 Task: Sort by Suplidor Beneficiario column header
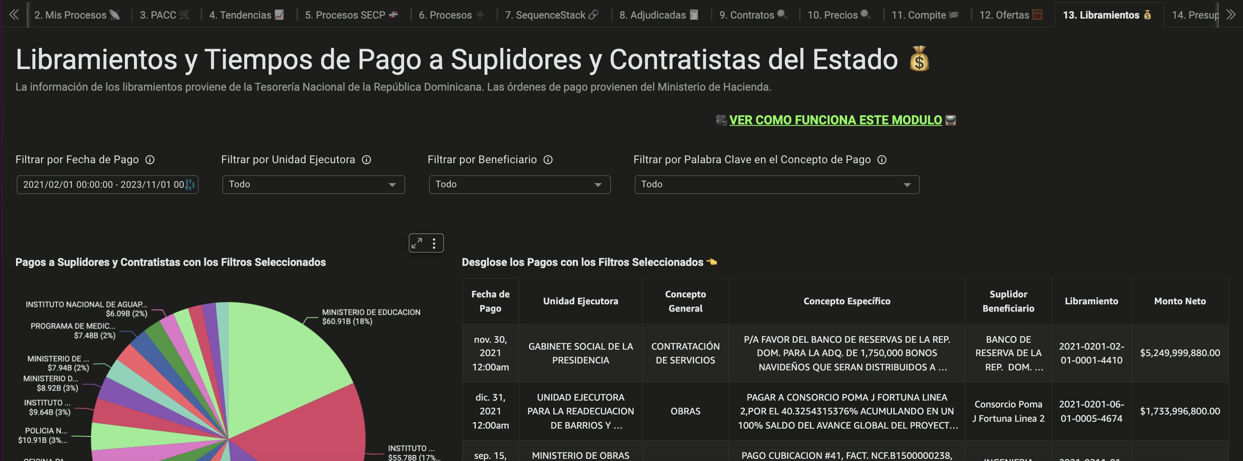pos(1008,301)
